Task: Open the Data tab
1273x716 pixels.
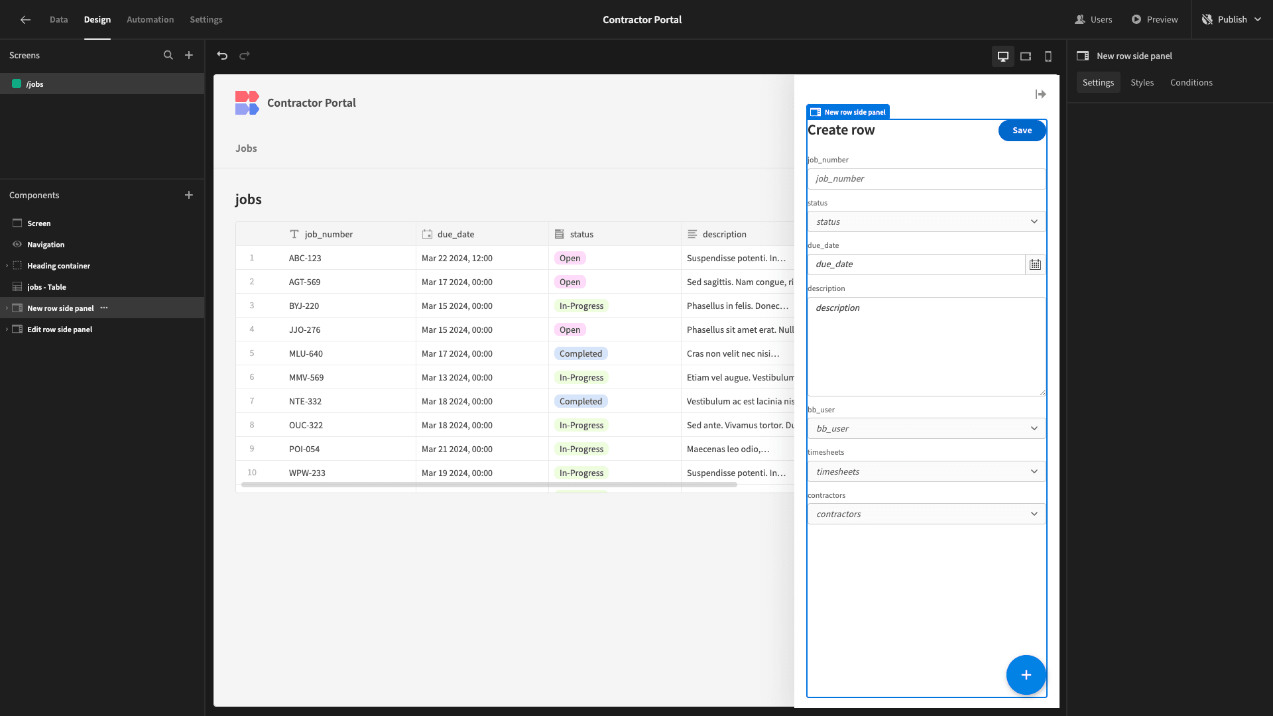Action: (x=58, y=20)
